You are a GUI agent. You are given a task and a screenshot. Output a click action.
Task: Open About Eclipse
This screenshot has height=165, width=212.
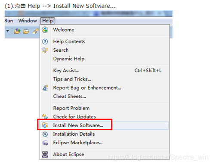point(104,154)
